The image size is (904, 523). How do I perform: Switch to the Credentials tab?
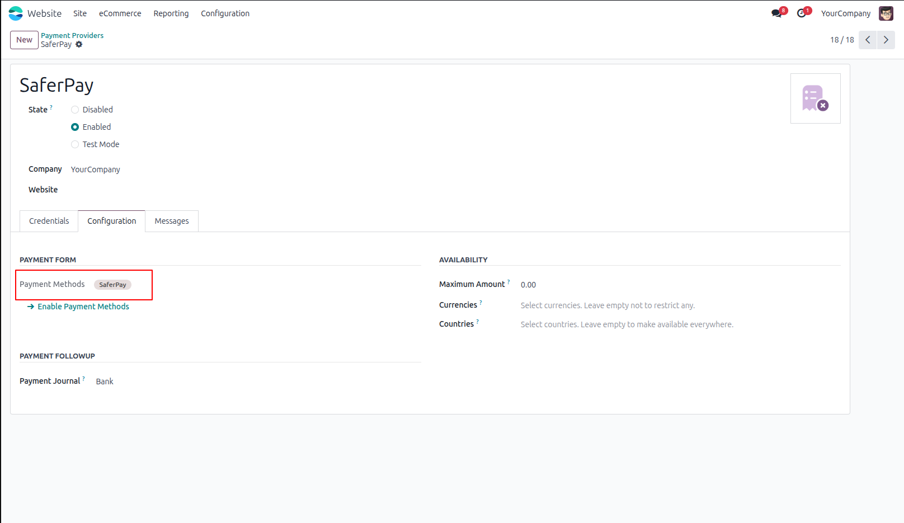pos(49,221)
